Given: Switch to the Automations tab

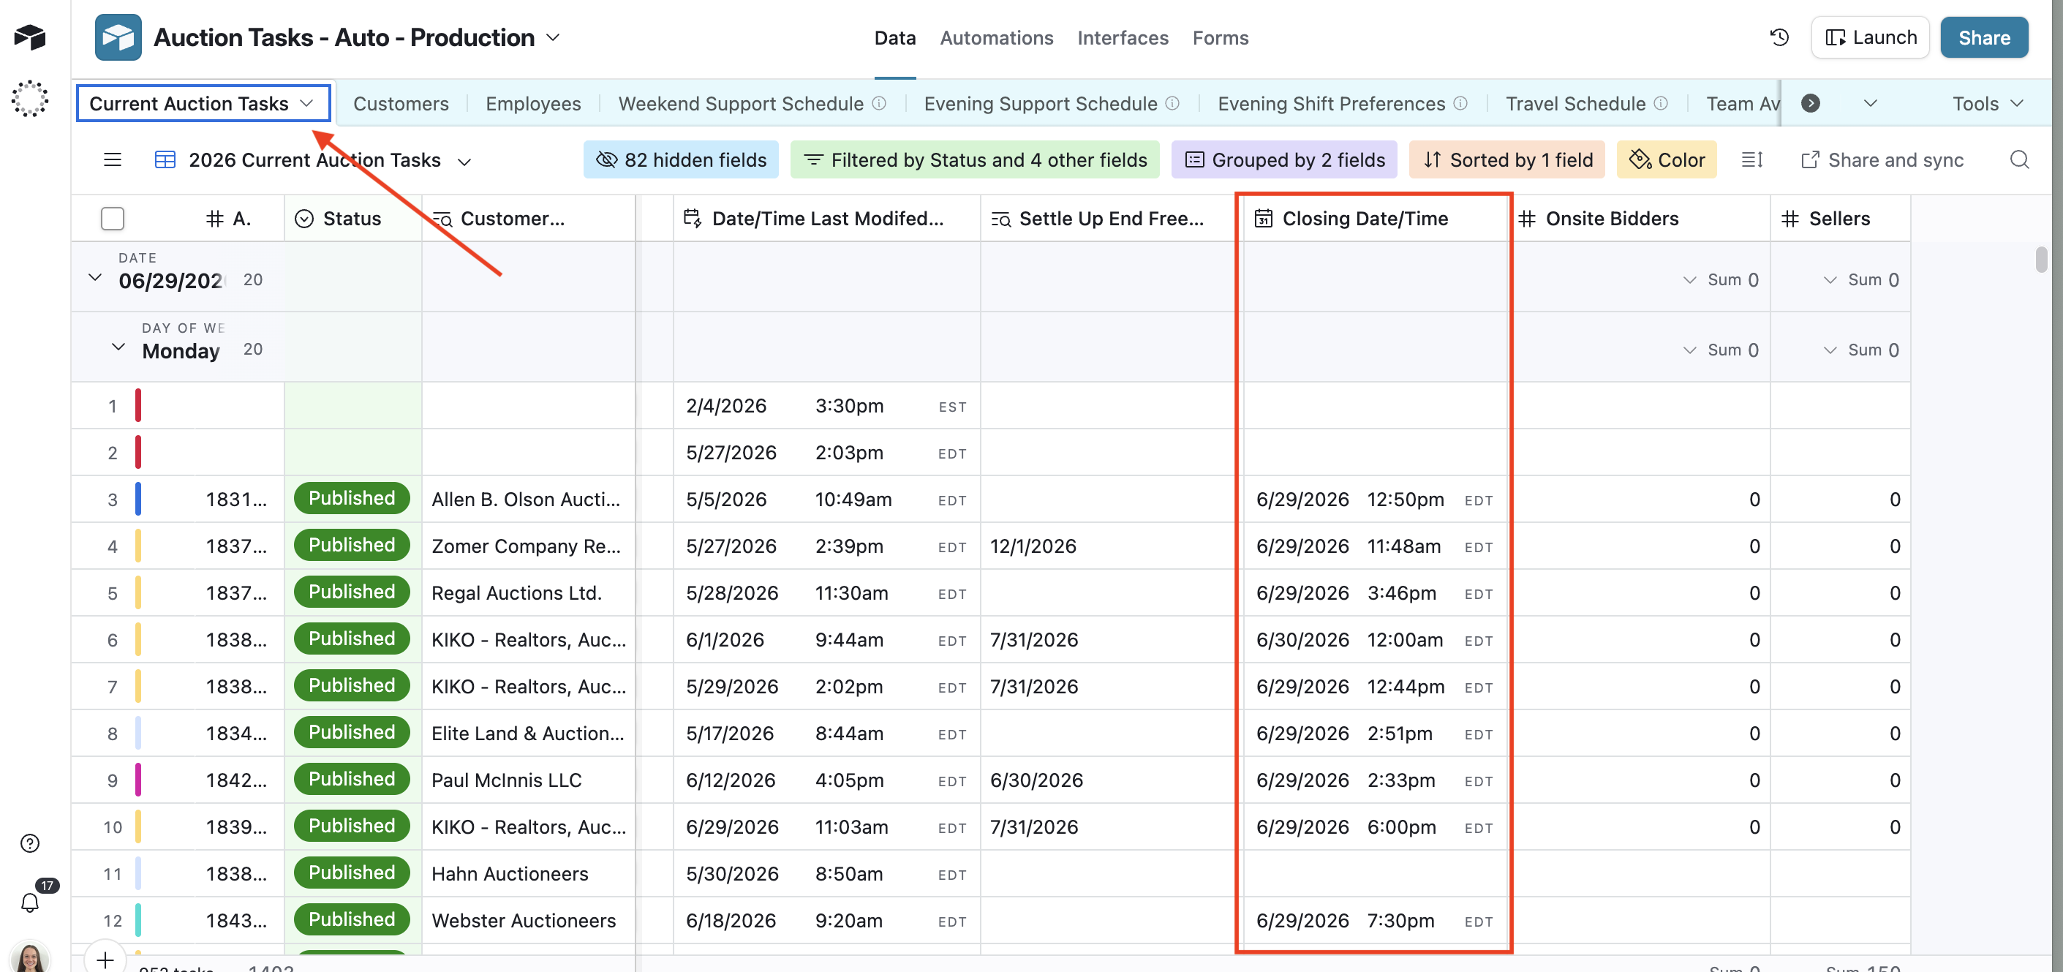Looking at the screenshot, I should coord(996,37).
